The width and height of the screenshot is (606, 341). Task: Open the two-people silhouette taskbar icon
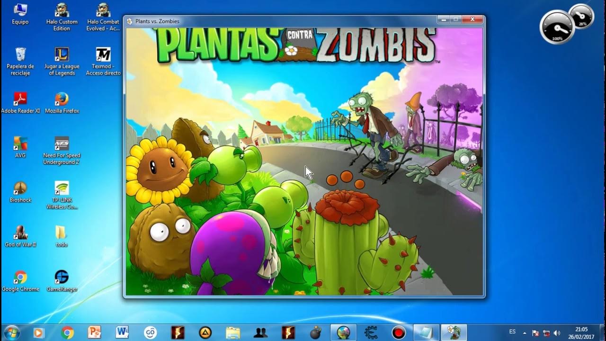[x=260, y=332]
